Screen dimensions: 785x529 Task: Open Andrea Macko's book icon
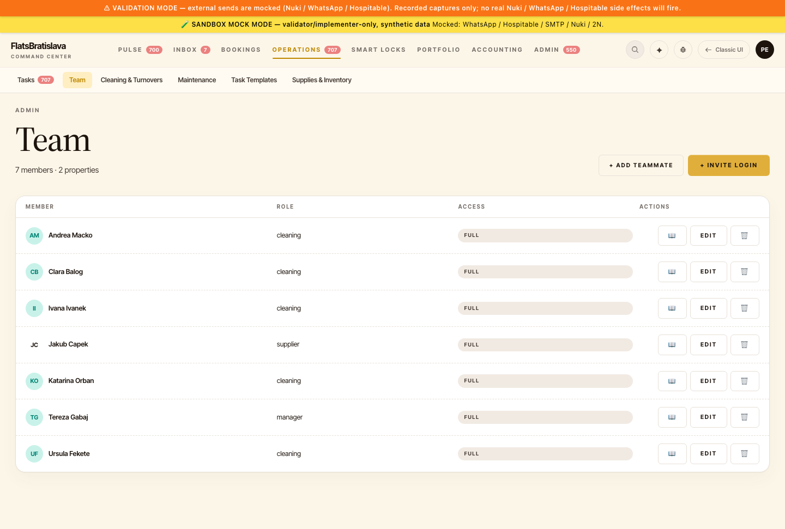(x=672, y=235)
